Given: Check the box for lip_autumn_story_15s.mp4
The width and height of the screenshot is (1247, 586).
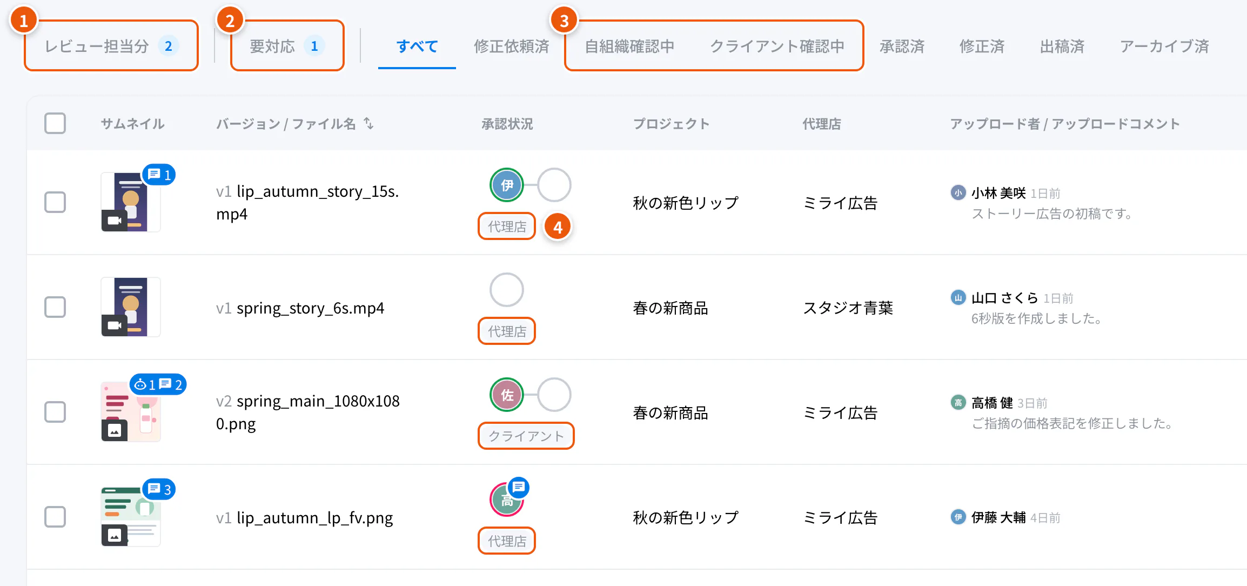Looking at the screenshot, I should tap(55, 202).
